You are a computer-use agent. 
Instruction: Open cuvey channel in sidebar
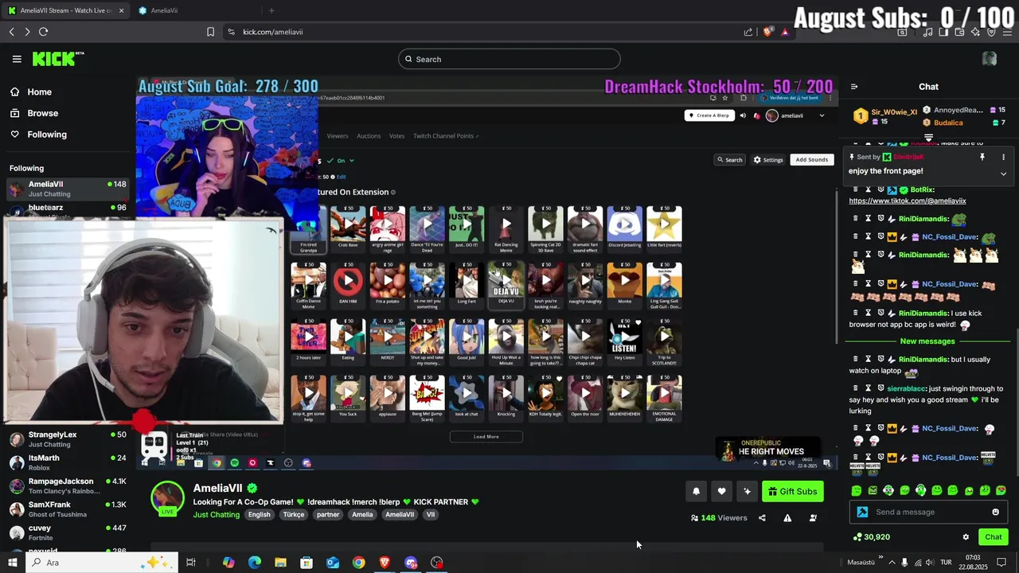67,532
